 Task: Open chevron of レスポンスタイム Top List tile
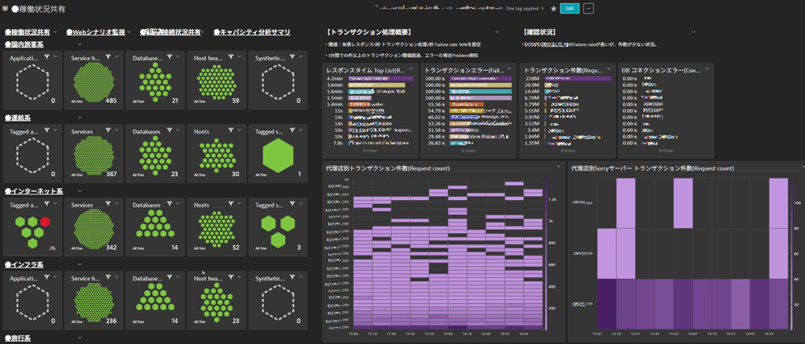(411, 69)
